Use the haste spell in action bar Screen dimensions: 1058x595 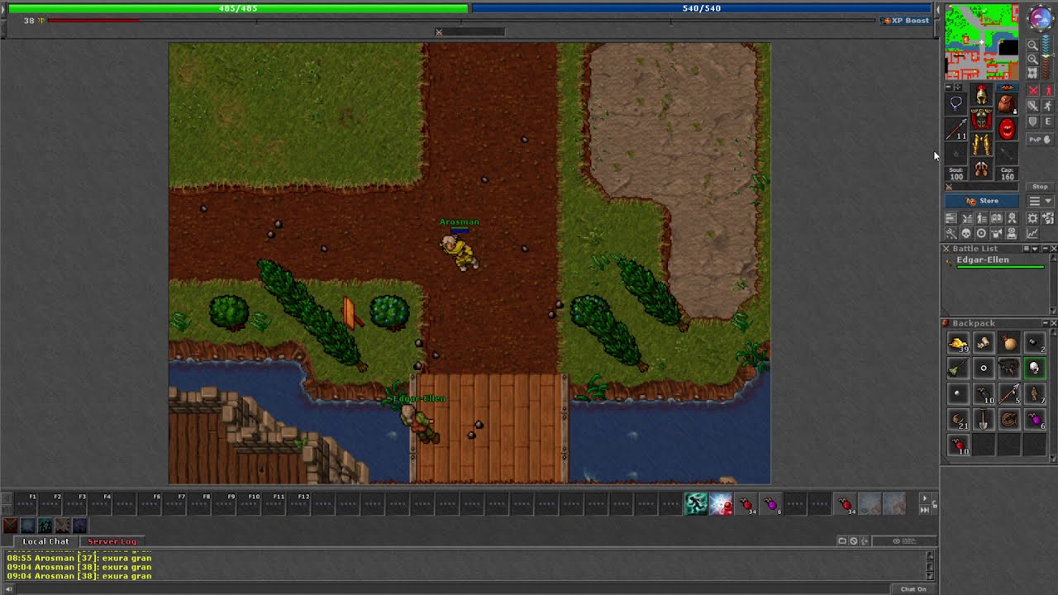pos(696,504)
